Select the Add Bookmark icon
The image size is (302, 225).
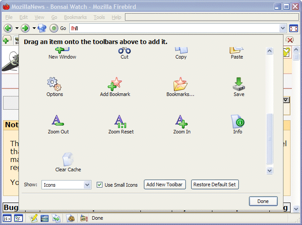[115, 84]
